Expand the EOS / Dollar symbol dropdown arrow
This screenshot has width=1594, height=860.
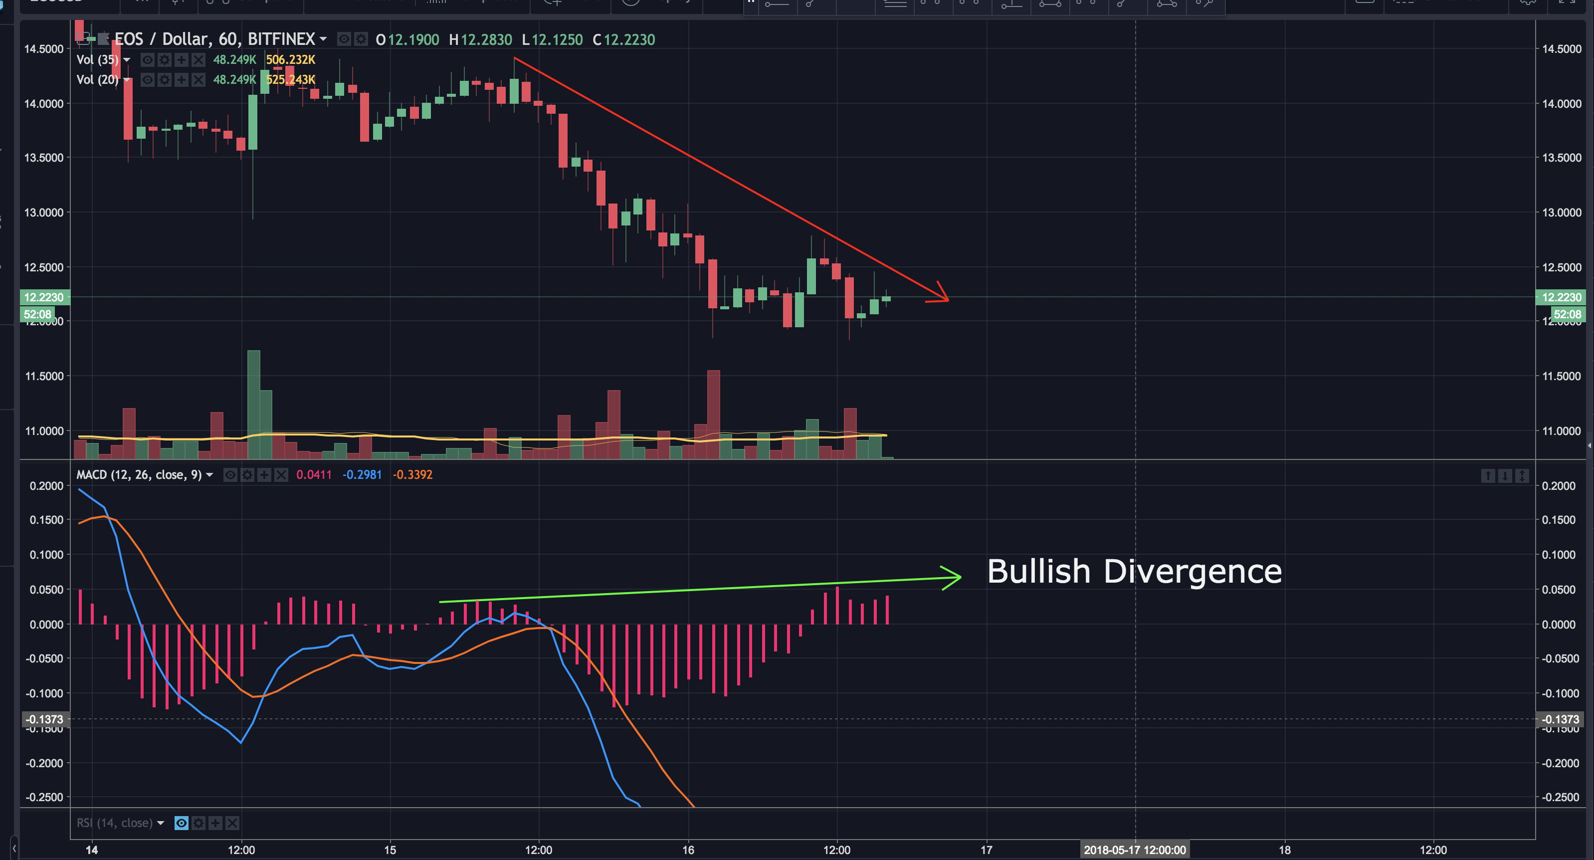click(323, 39)
